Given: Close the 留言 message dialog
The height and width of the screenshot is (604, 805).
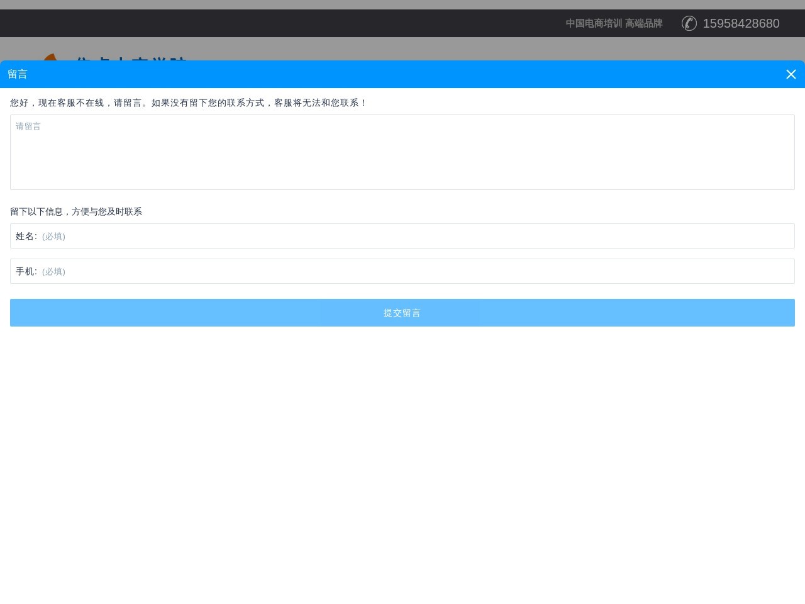Looking at the screenshot, I should (791, 74).
